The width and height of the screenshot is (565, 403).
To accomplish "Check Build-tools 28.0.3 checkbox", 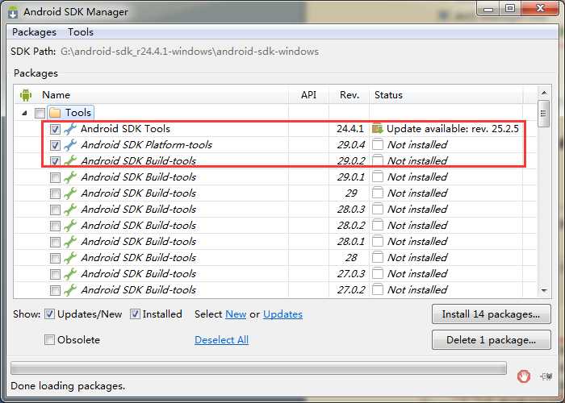I will point(55,210).
